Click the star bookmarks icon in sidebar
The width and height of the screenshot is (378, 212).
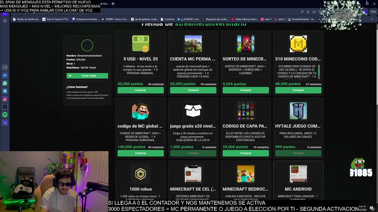[x=5, y=21]
